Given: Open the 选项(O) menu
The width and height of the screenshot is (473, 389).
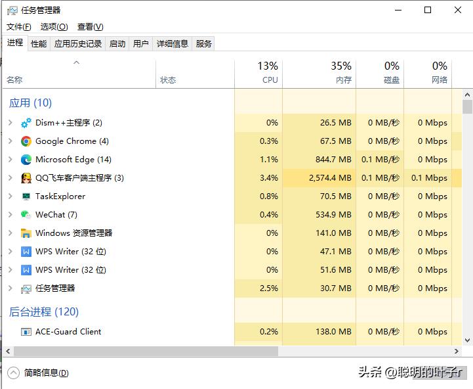Looking at the screenshot, I should [x=54, y=27].
